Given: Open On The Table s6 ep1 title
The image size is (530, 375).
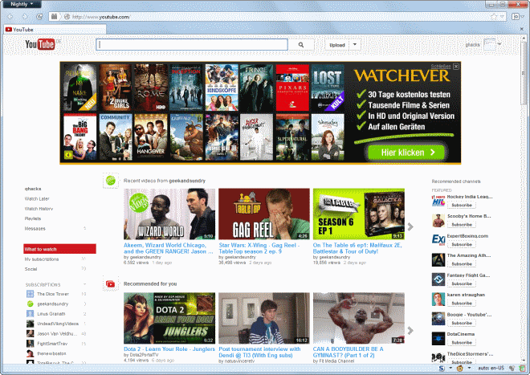Looking at the screenshot, I should coord(357,248).
